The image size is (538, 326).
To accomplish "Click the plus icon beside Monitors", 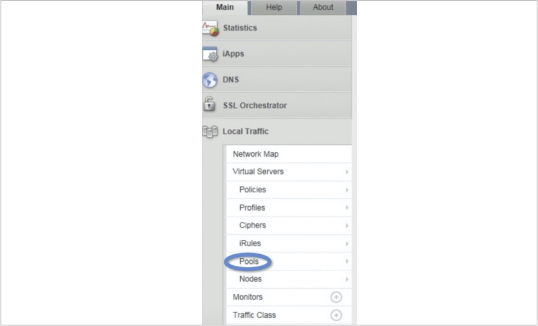I will [x=336, y=297].
